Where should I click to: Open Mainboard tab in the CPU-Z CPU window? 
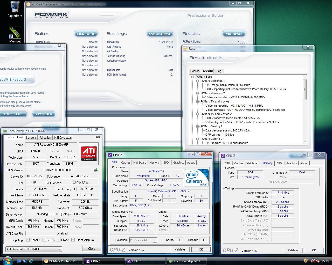tap(140, 163)
